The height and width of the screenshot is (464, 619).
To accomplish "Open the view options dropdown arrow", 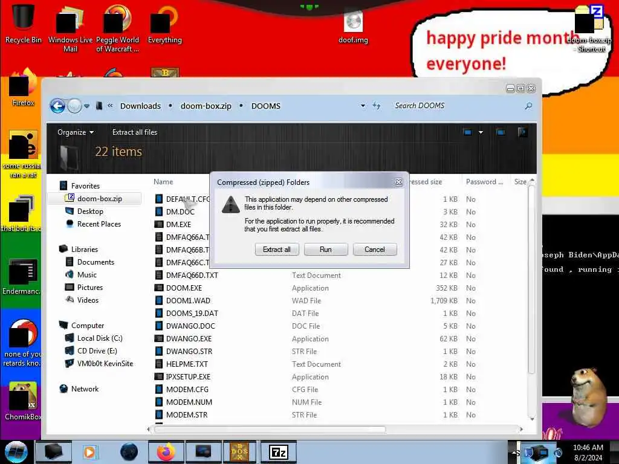I will (481, 132).
